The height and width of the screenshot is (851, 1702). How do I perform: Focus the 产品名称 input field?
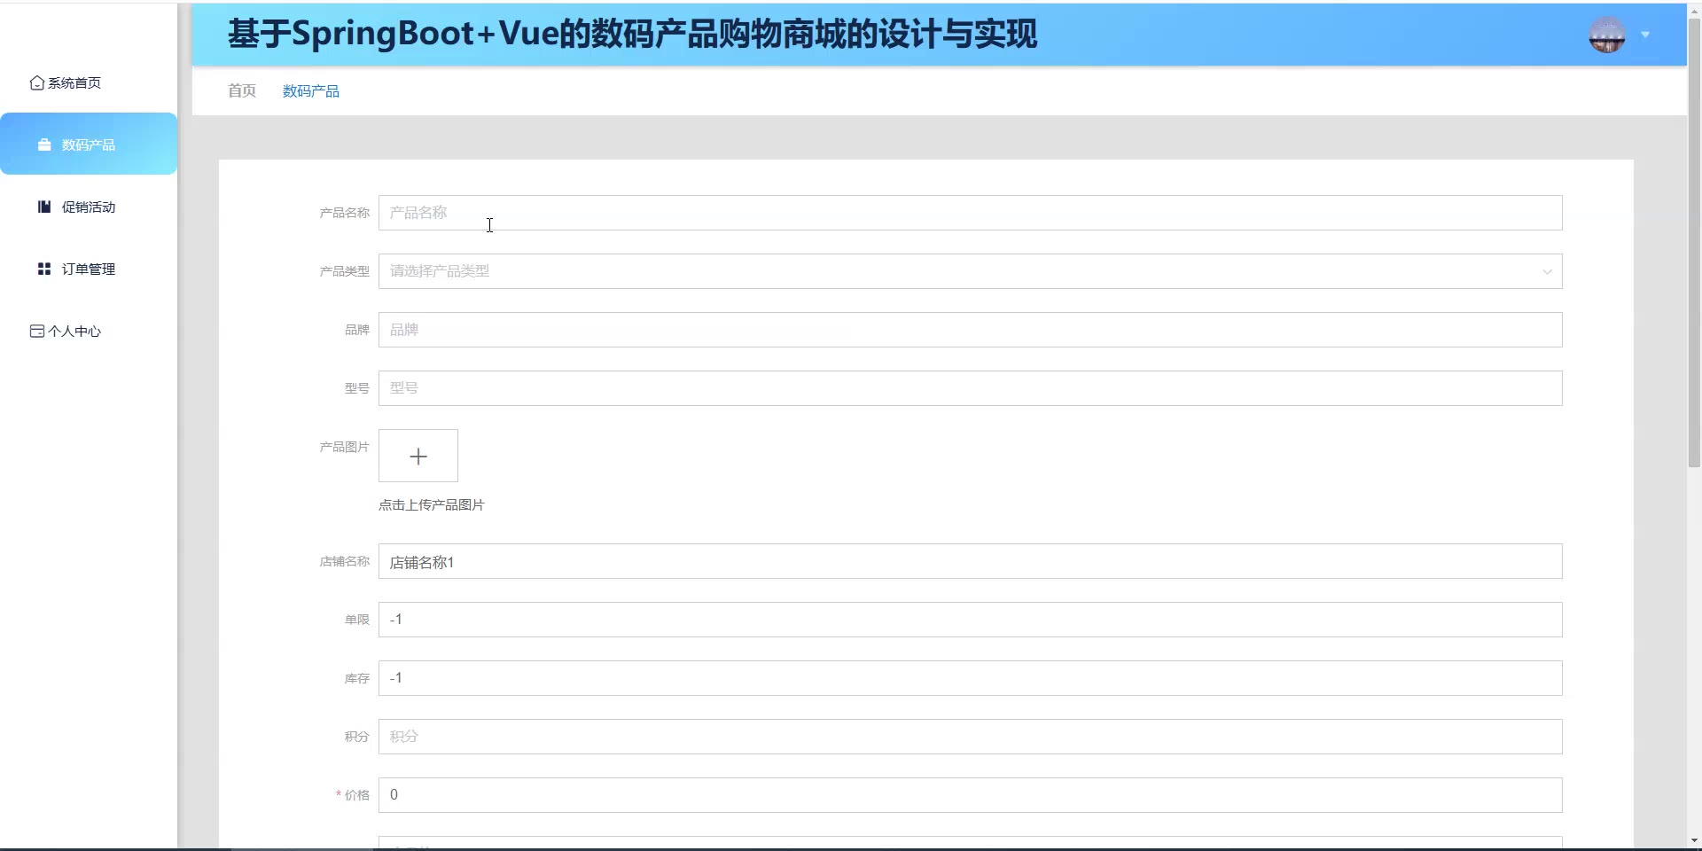tap(970, 213)
